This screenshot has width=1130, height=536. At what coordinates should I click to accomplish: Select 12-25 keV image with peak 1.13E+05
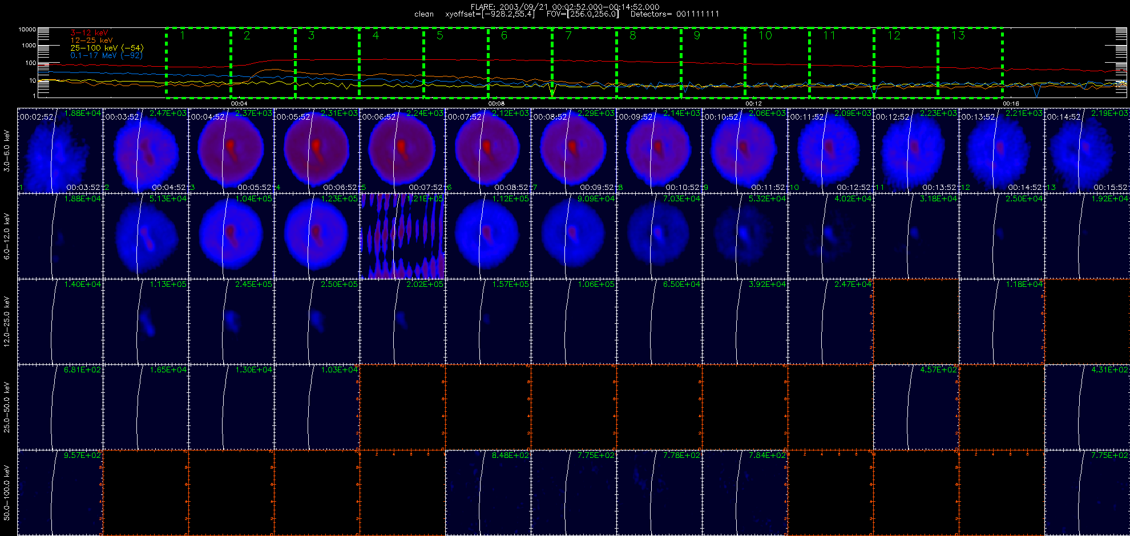click(146, 321)
